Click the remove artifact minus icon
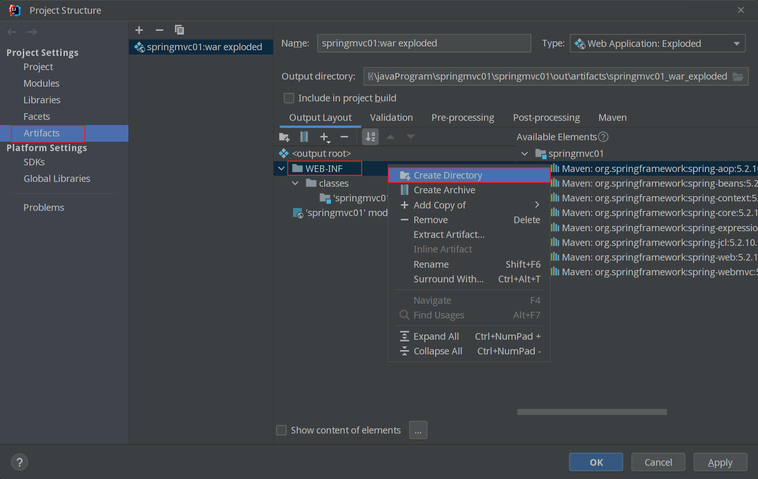 [x=159, y=30]
